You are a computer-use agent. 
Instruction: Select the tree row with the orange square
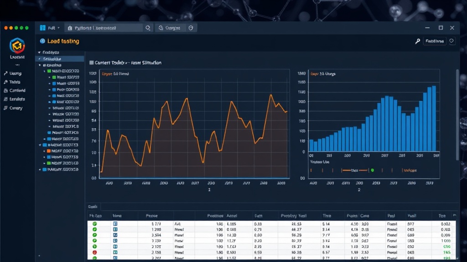(x=62, y=151)
